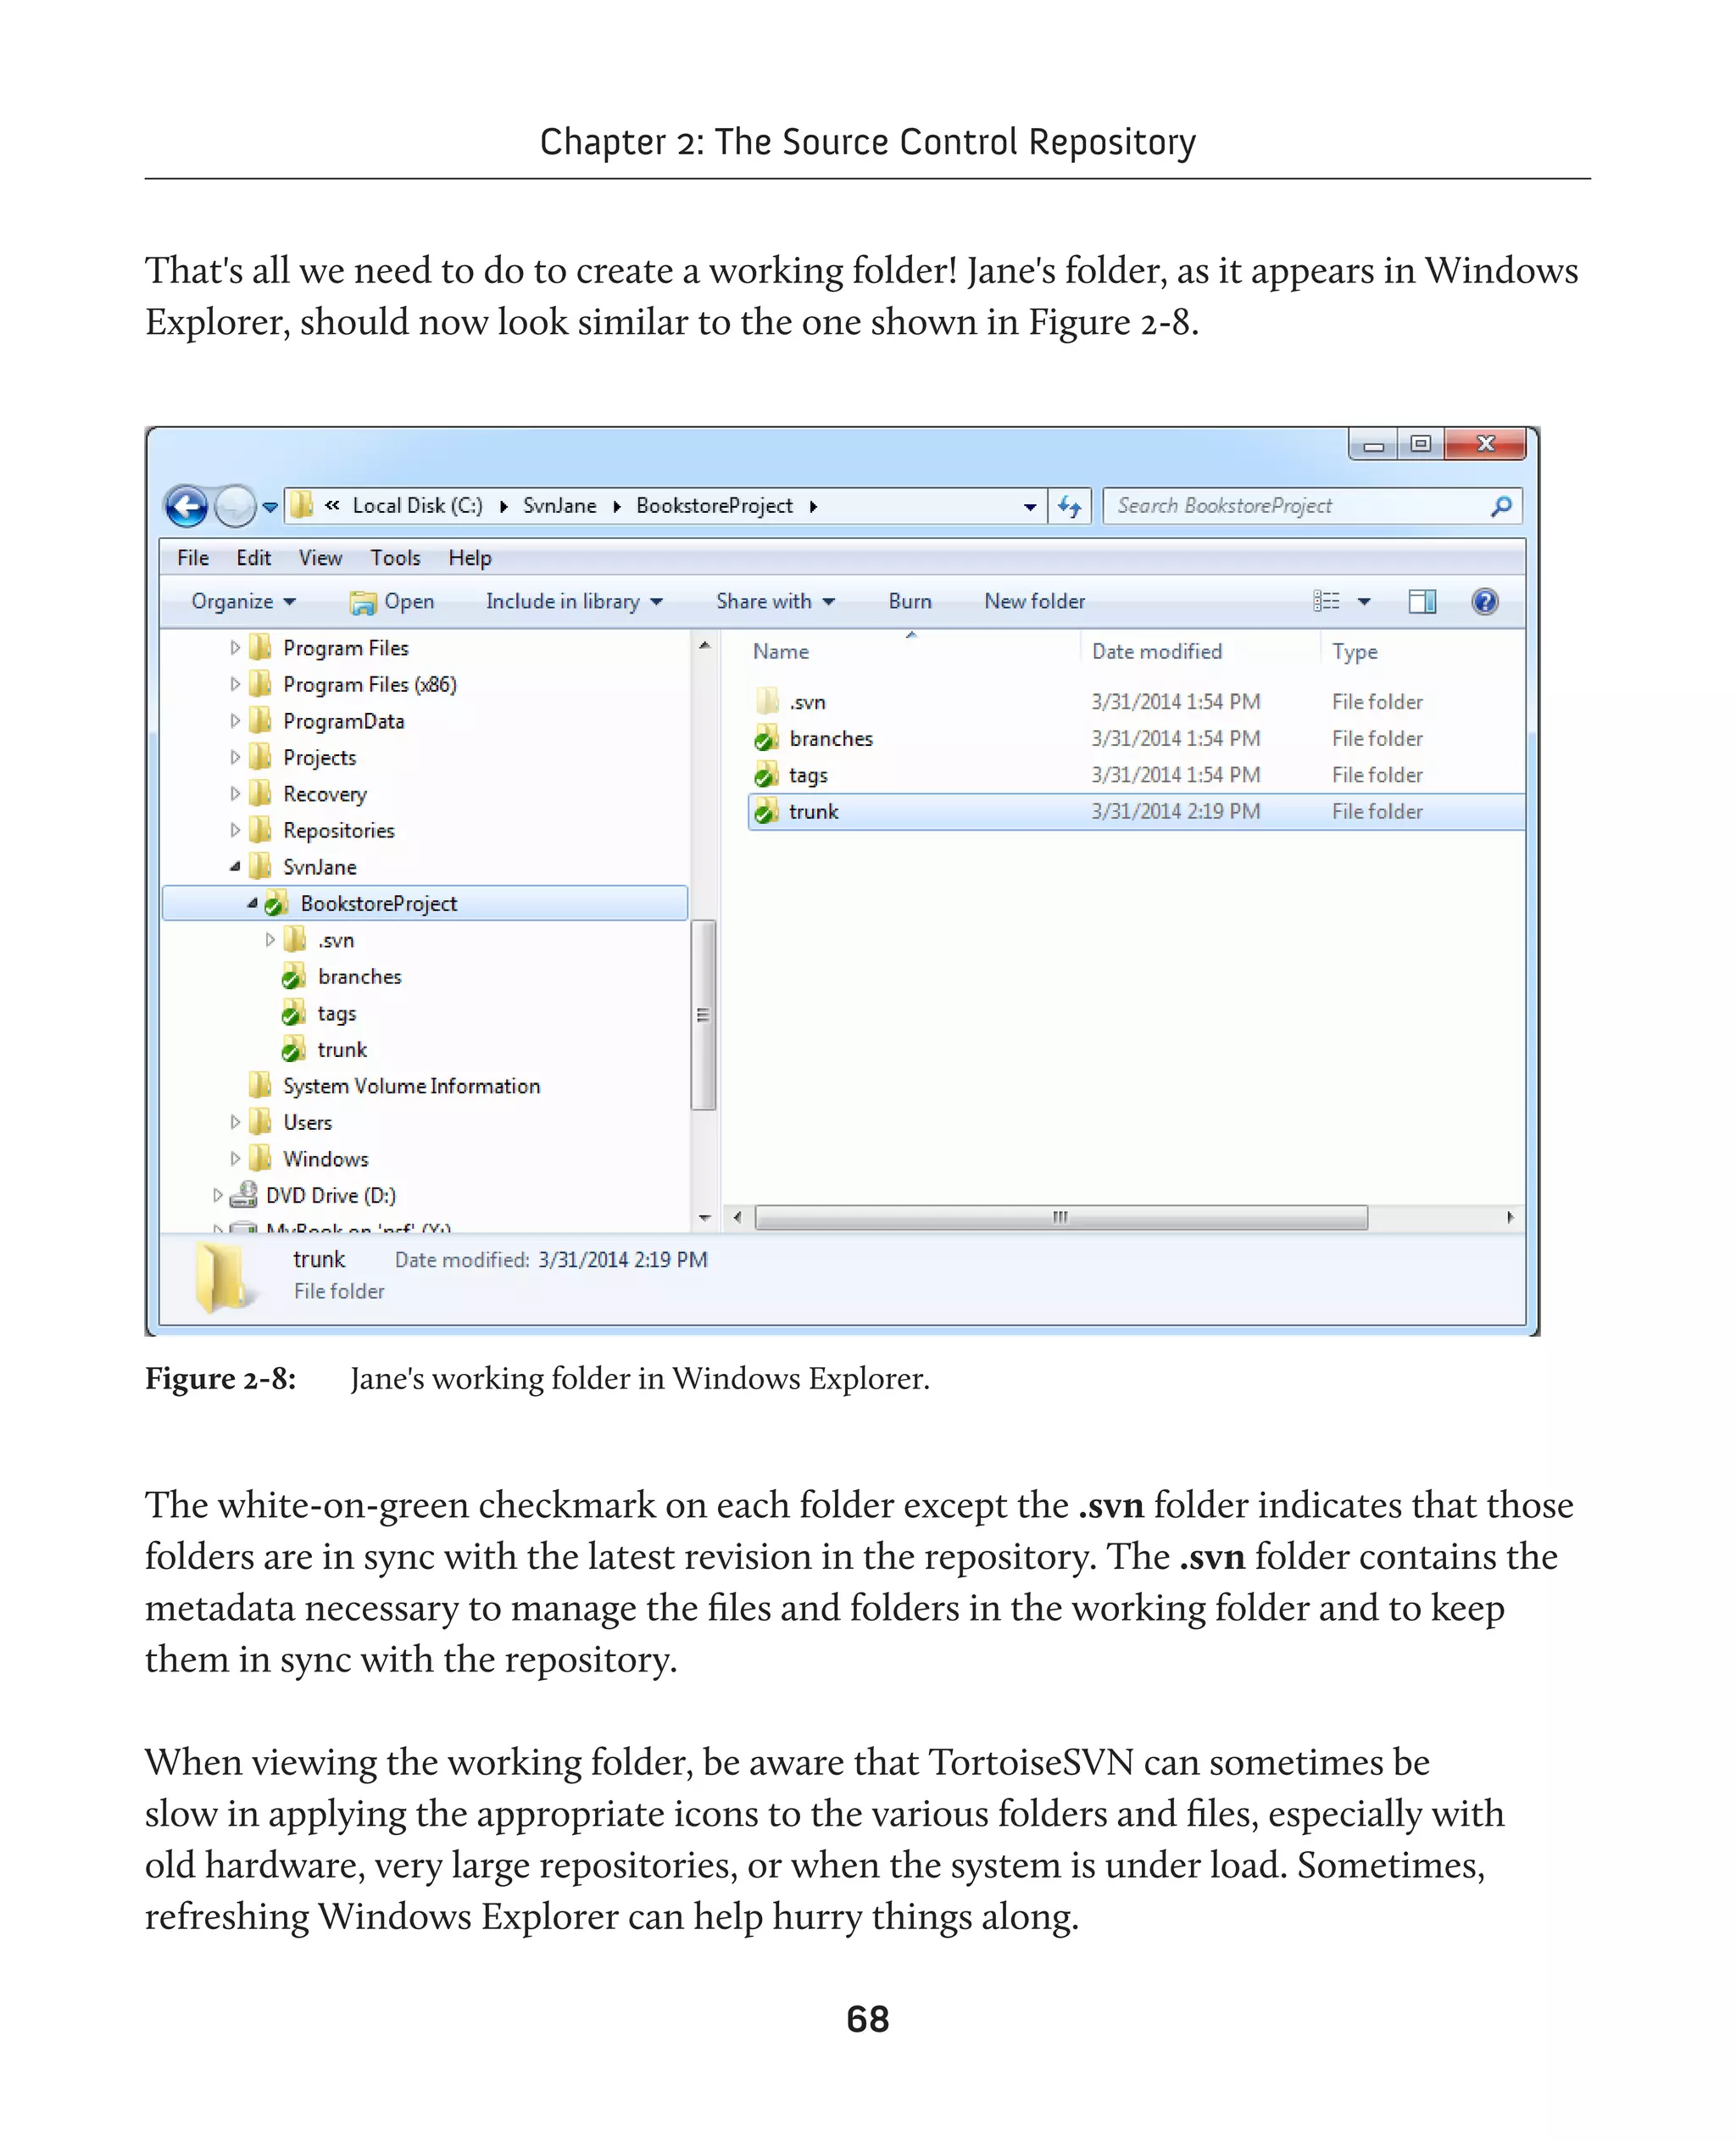Click the horizontal scrollbar thumb in file list
The width and height of the screenshot is (1736, 2141).
point(1061,1218)
